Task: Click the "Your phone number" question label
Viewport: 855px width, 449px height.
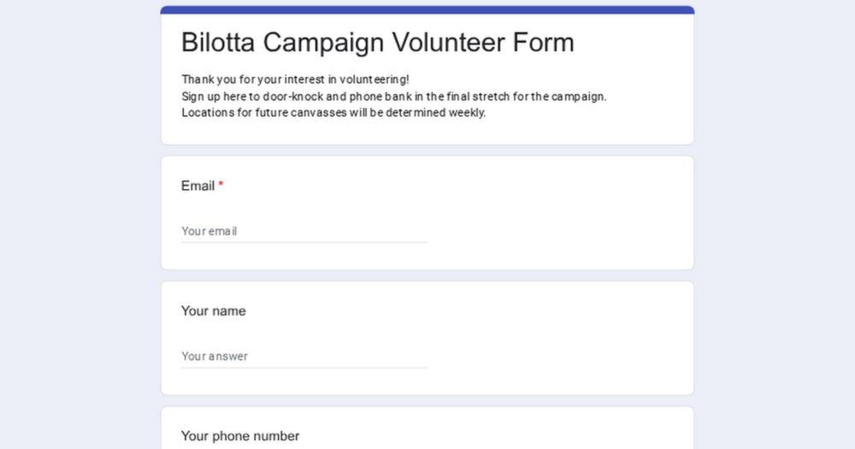Action: [x=240, y=436]
